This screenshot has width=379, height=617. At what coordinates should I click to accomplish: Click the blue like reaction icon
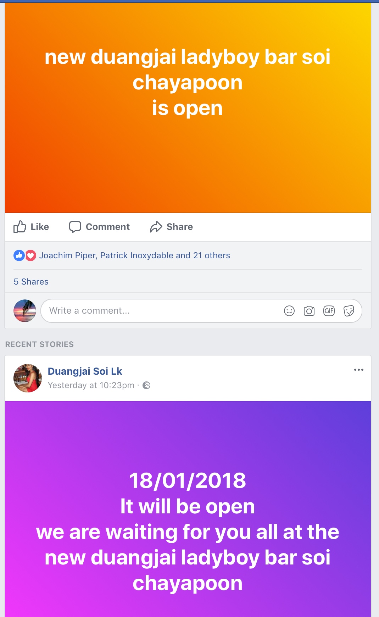(x=19, y=255)
